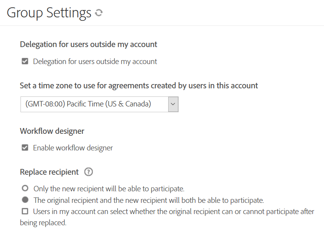
Task: Click 'The original recipient and the new recipient' label
Action: pos(148,200)
